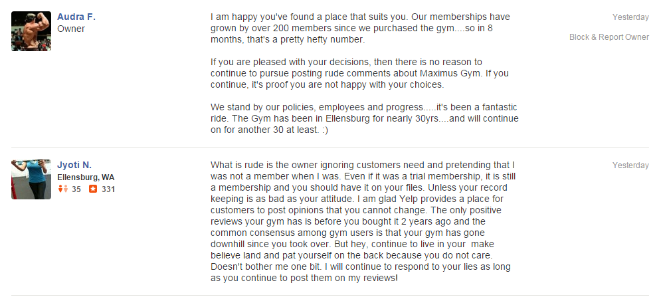This screenshot has height=305, width=661.
Task: Click Ellensburg, WA location under Jyoti N.
Action: (86, 177)
